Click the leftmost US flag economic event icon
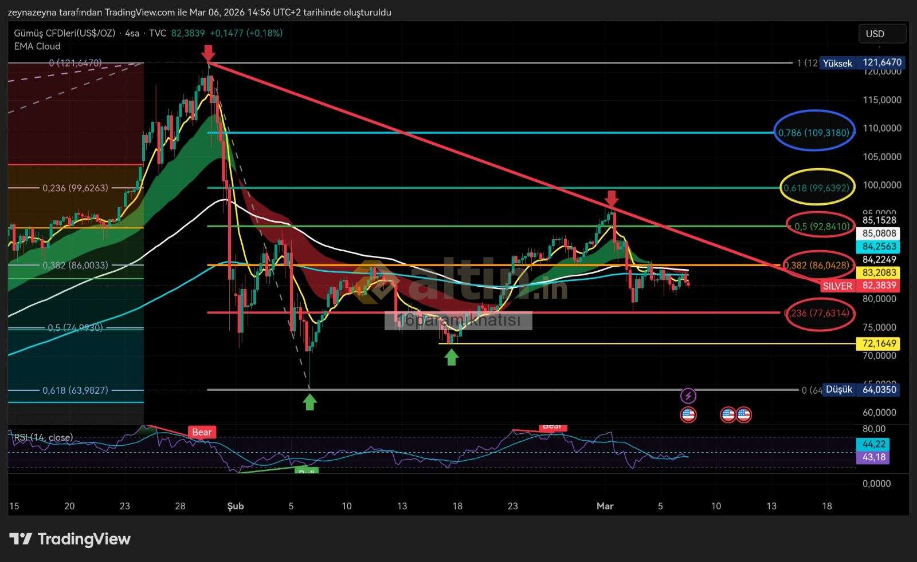 (x=688, y=415)
